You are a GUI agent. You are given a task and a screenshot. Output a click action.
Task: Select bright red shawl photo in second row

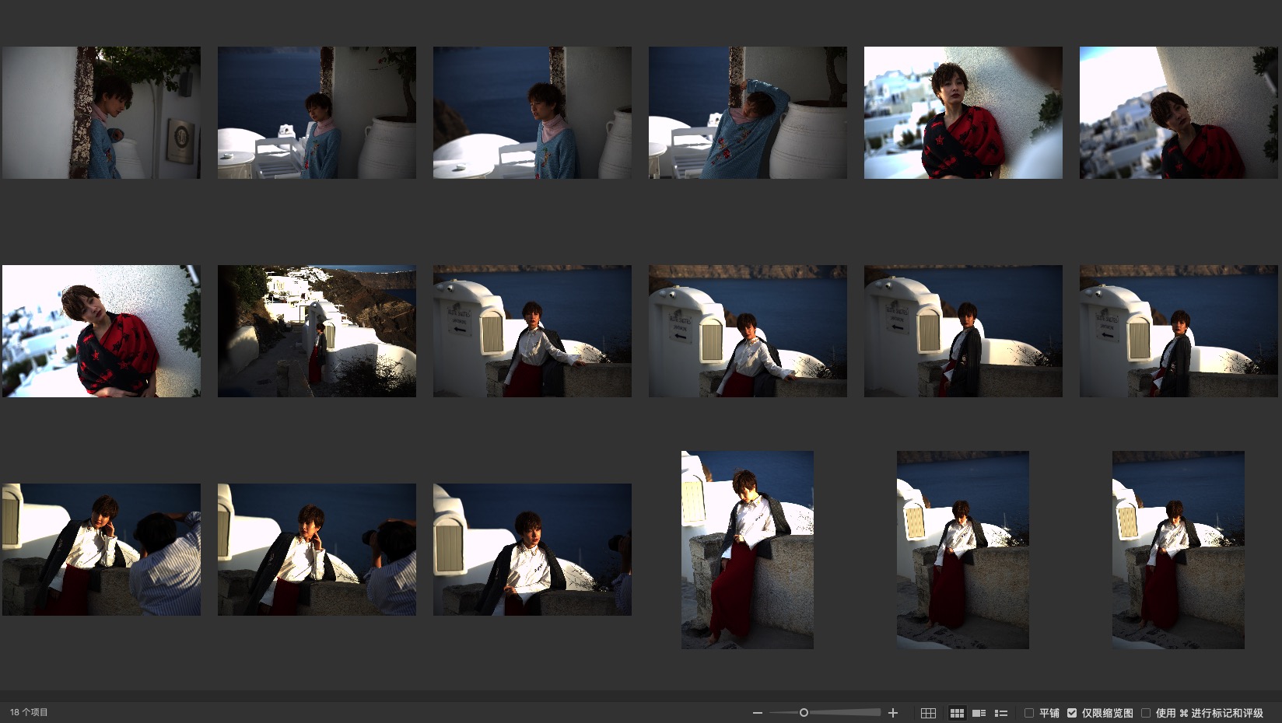[x=101, y=331]
